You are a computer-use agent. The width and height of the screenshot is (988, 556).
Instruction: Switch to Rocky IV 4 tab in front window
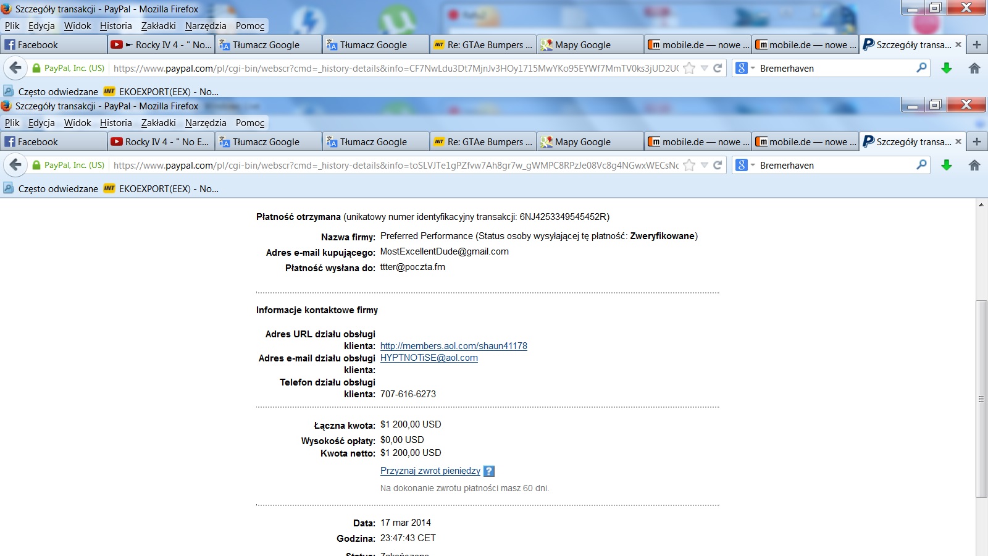click(x=161, y=141)
